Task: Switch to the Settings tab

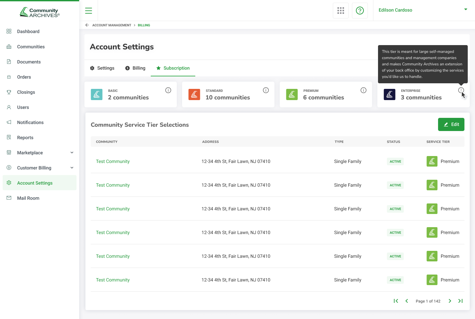Action: click(102, 68)
